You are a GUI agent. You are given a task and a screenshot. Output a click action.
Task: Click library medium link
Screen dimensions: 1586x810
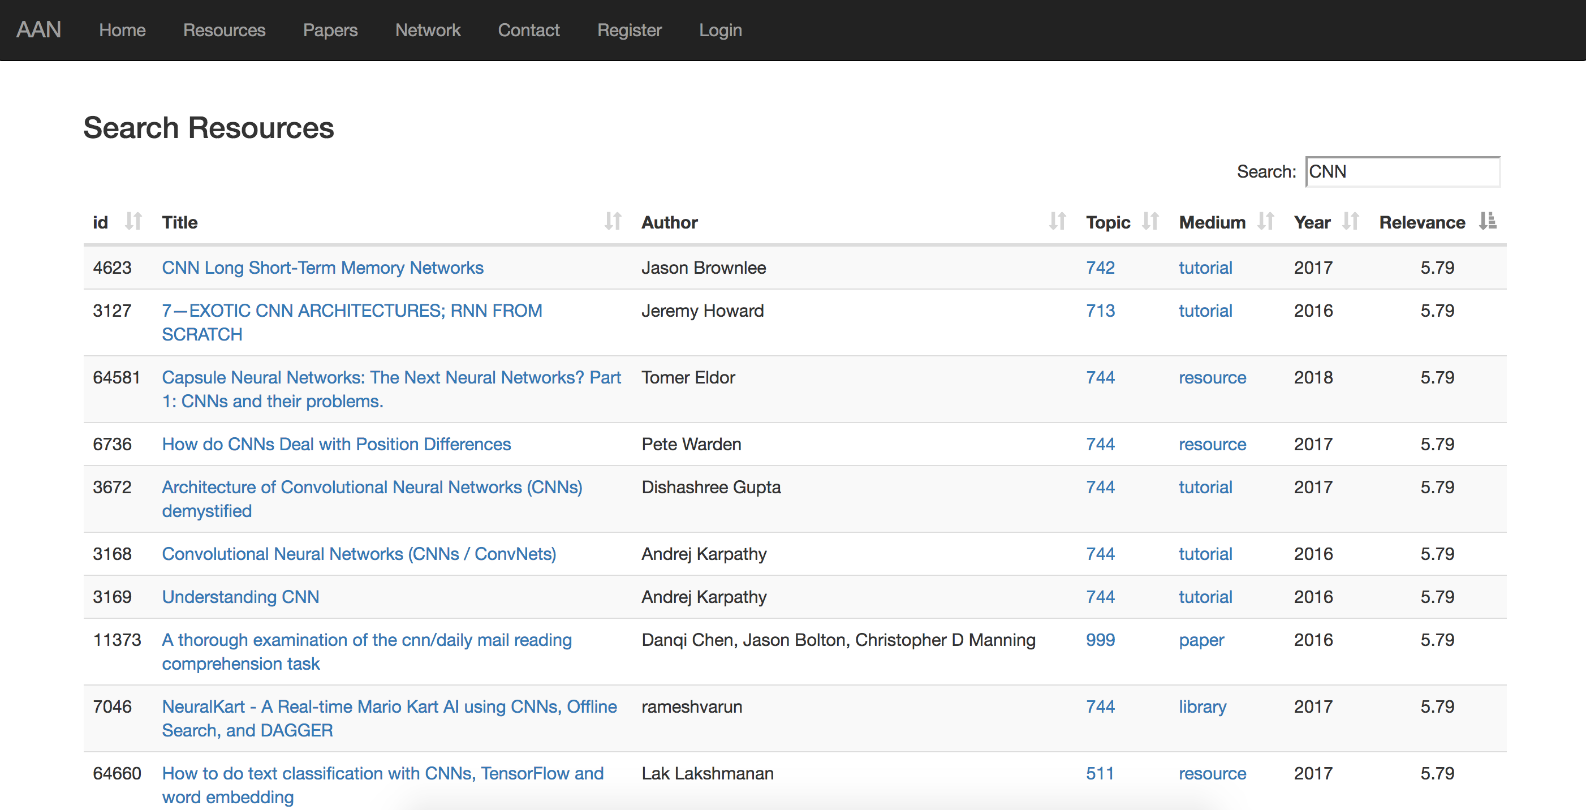pyautogui.click(x=1203, y=707)
